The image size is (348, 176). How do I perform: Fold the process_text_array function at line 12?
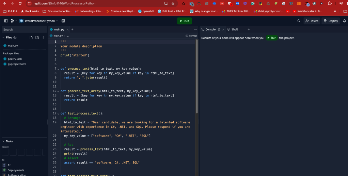point(58,91)
